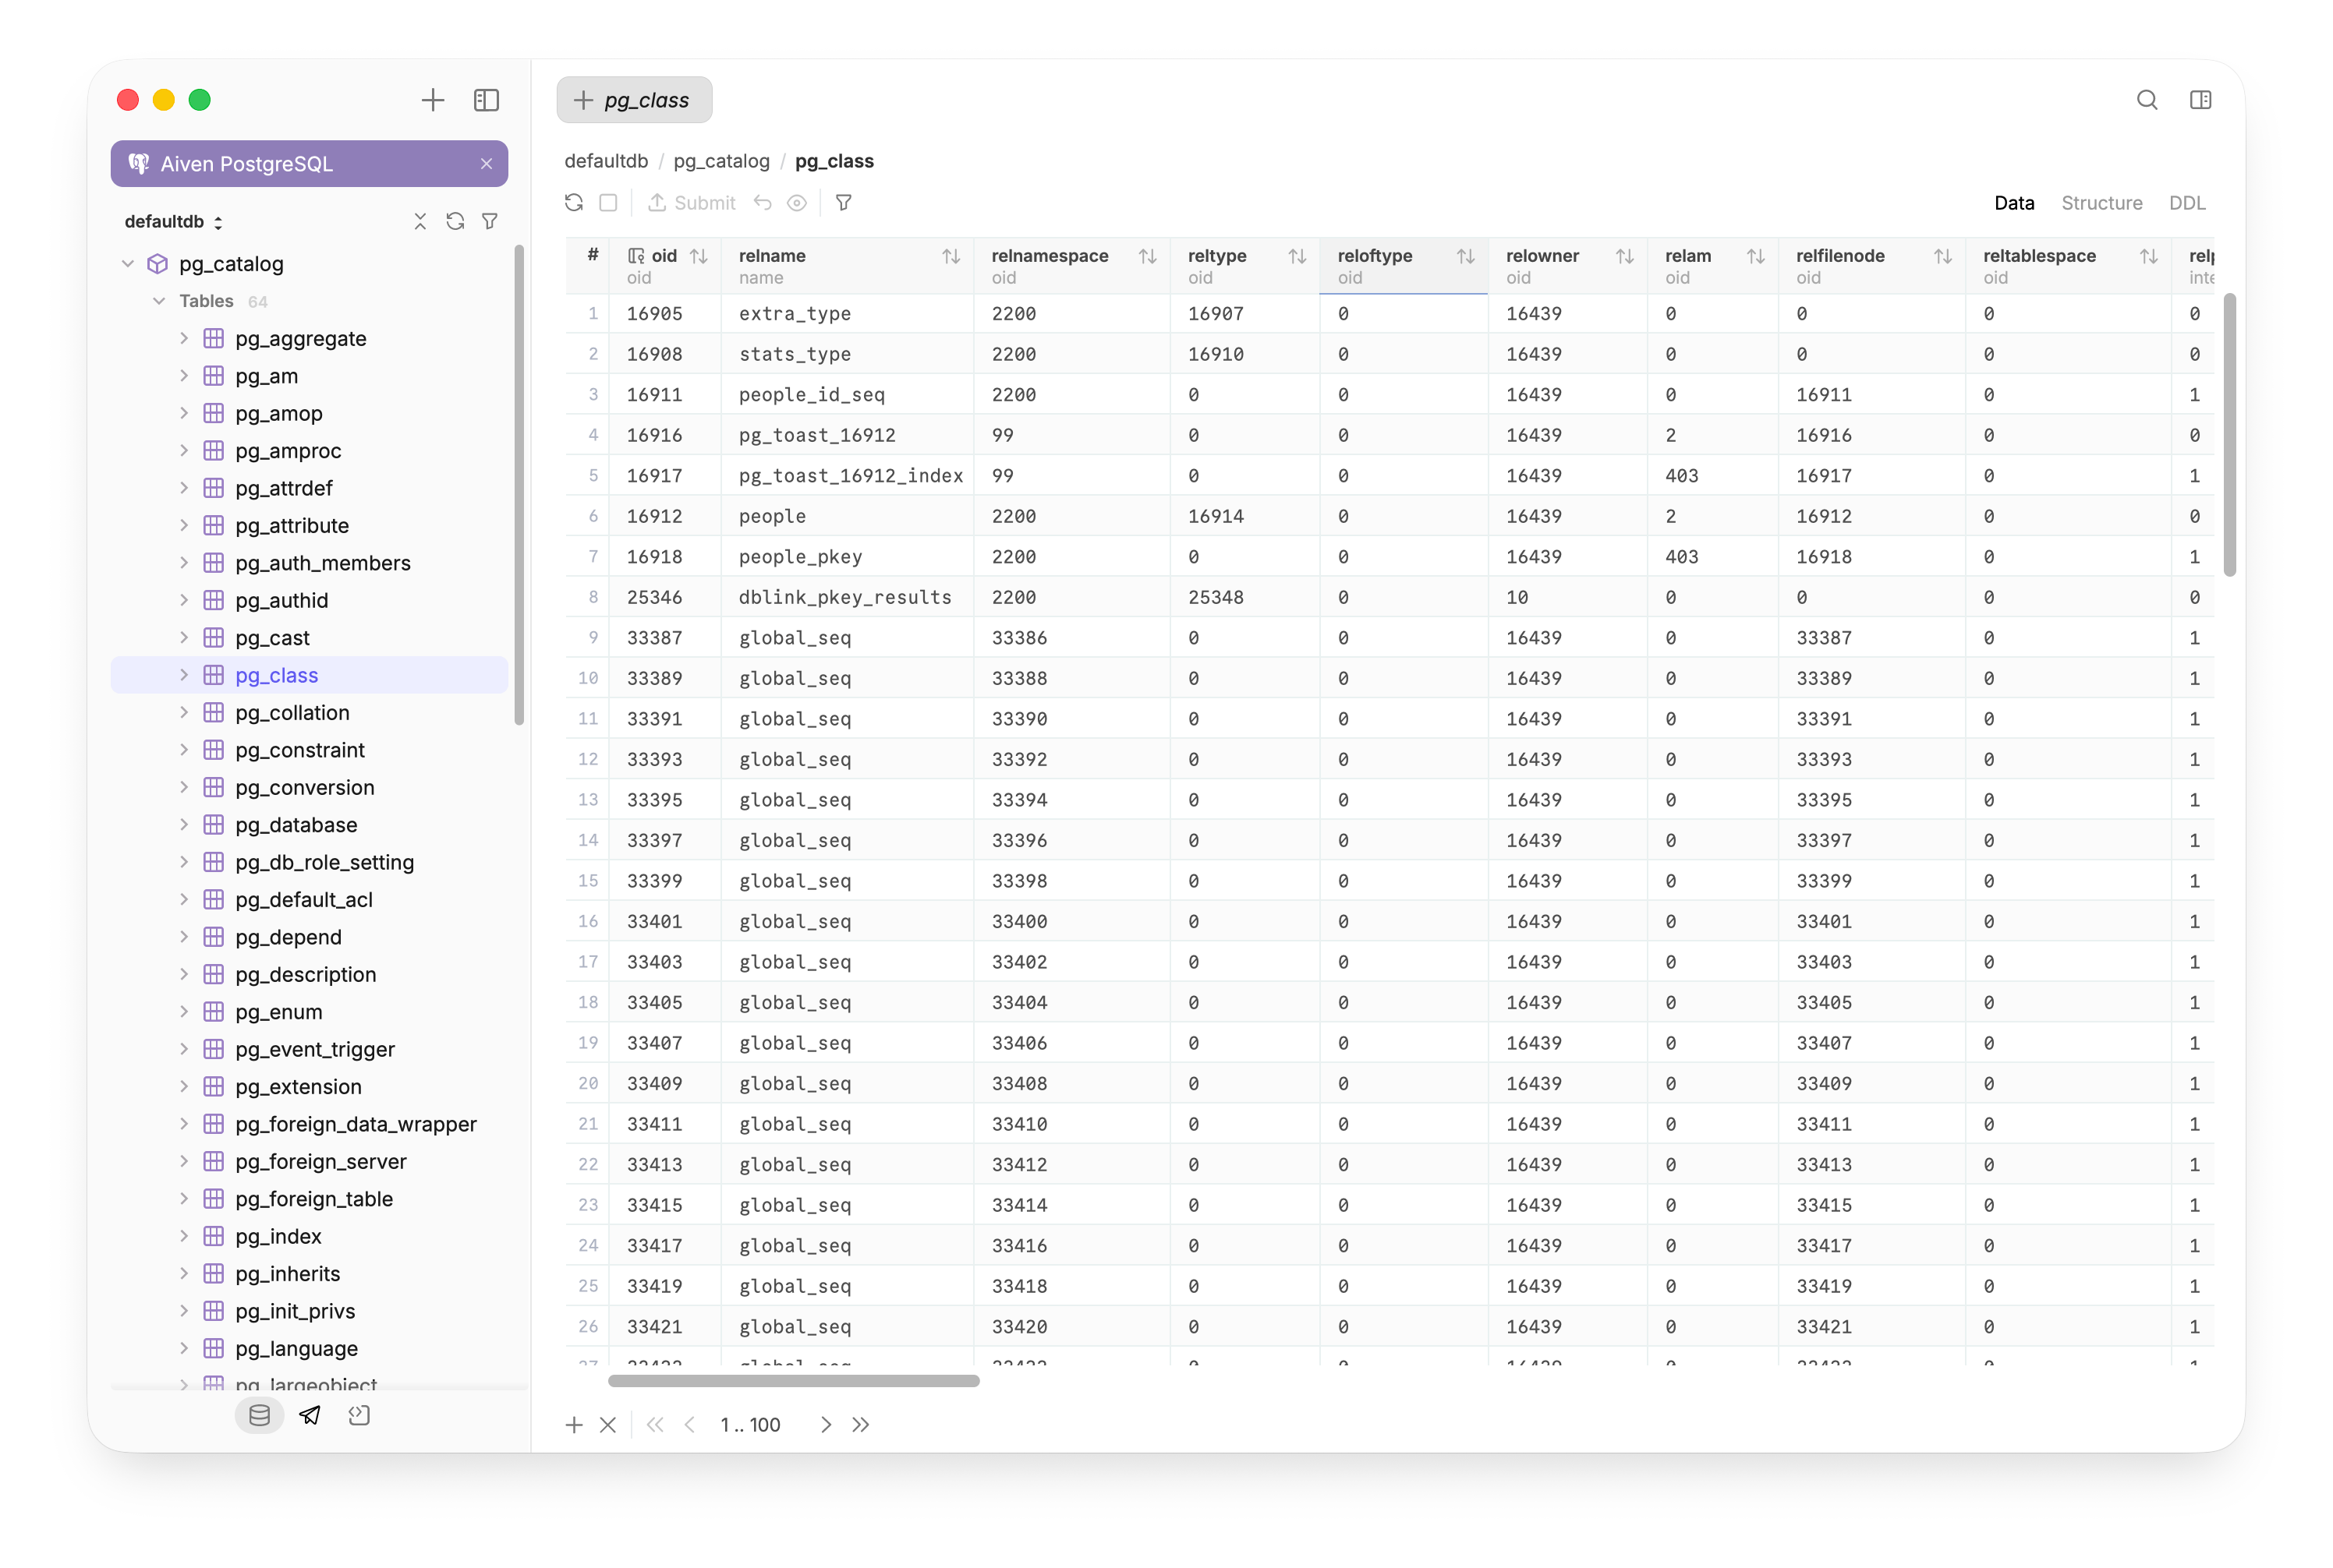This screenshot has height=1568, width=2333.
Task: Click the stop square icon in toolbar
Action: 608,203
